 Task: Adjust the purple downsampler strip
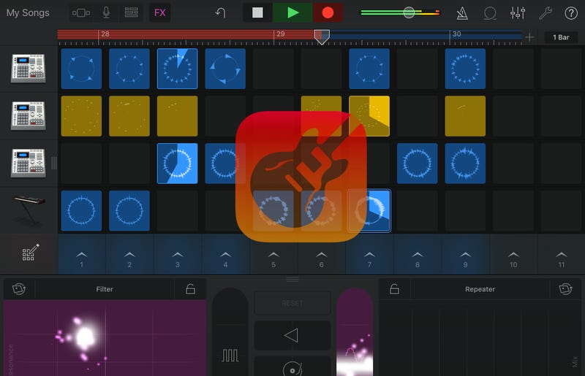click(x=355, y=331)
